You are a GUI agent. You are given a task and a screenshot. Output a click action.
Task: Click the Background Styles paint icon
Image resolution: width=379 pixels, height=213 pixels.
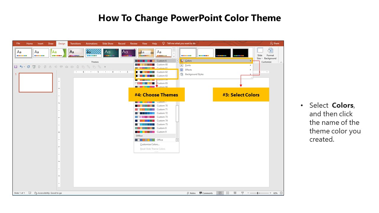point(182,74)
